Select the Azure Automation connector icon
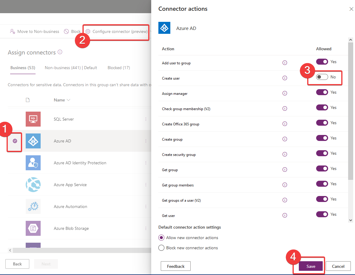Image resolution: width=355 pixels, height=275 pixels. tap(33, 206)
